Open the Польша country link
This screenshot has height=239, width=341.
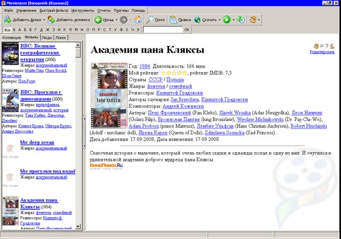175,79
